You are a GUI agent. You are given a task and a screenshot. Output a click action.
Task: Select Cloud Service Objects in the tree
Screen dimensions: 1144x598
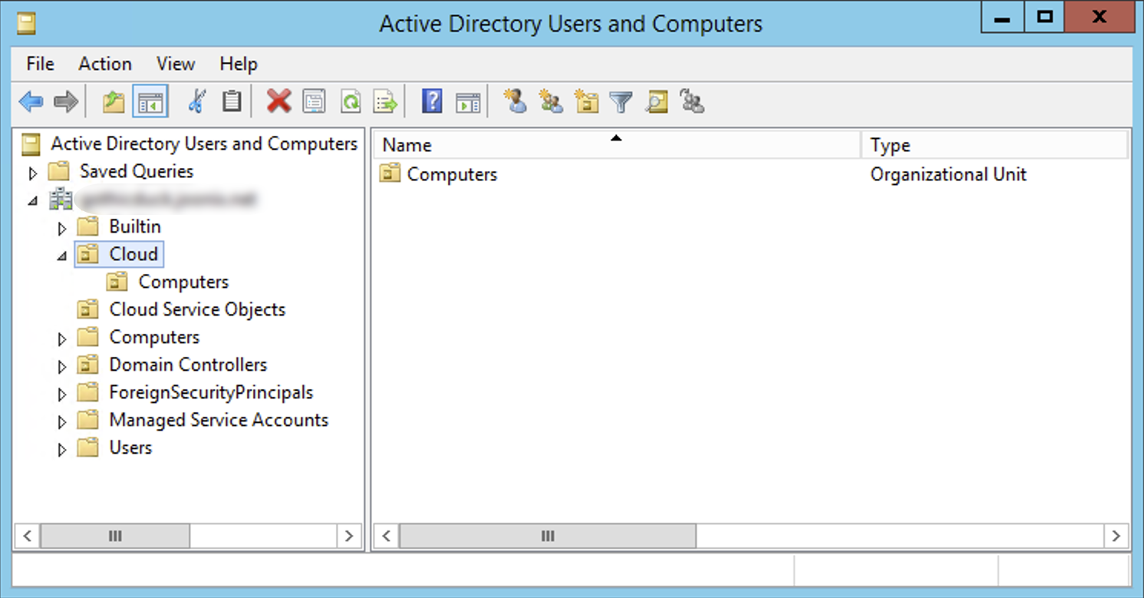(197, 309)
